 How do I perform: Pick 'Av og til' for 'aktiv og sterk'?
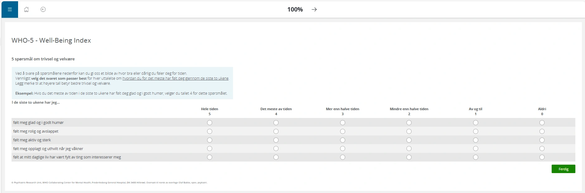[x=476, y=140]
